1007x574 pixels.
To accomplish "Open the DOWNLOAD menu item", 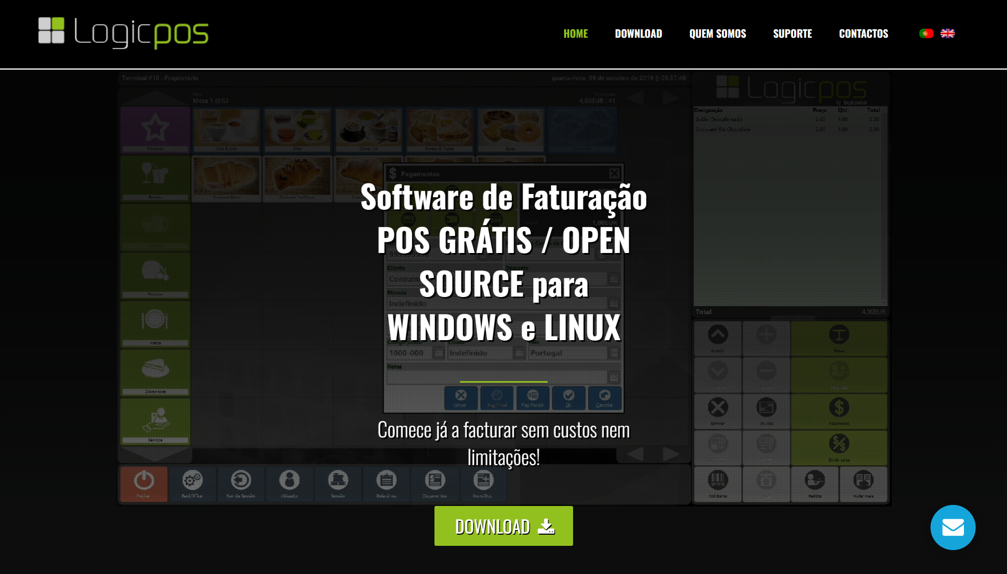I will point(638,33).
